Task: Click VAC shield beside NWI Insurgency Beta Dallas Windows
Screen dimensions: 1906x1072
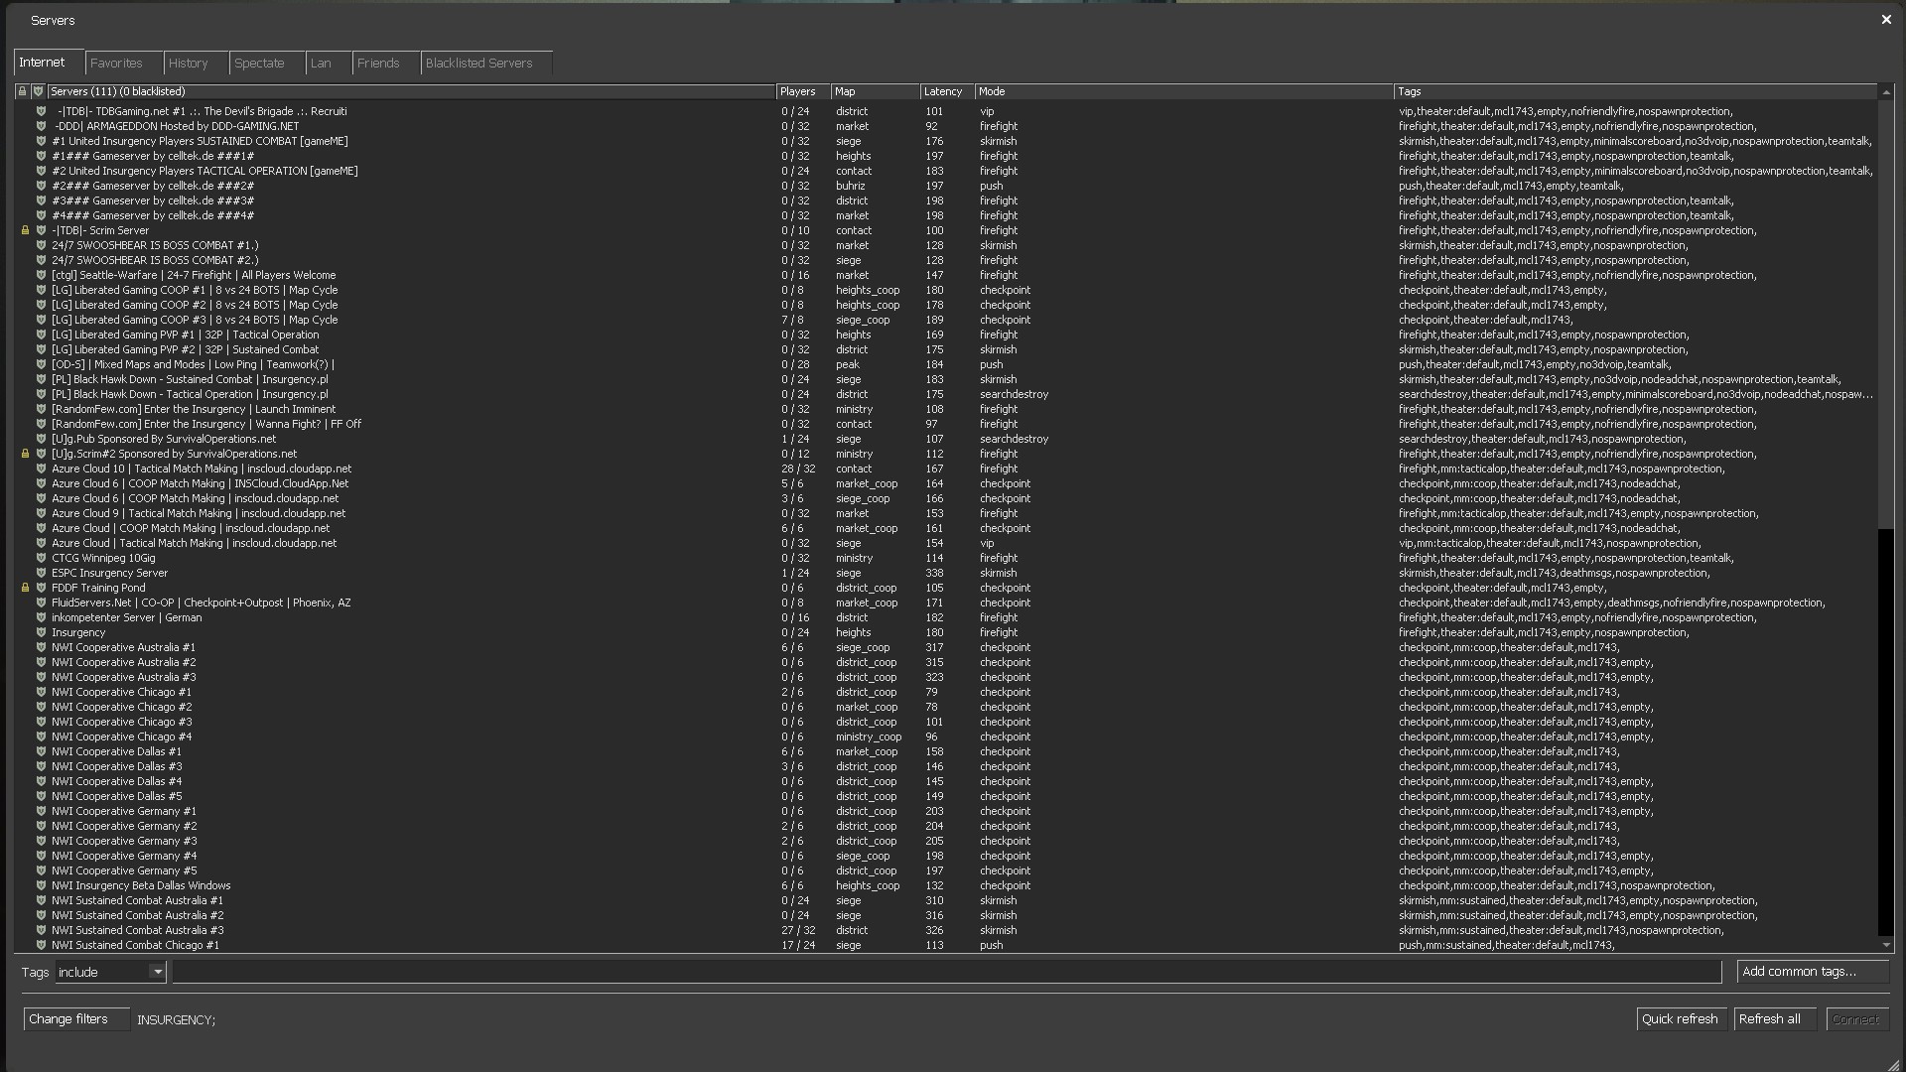Action: click(41, 885)
